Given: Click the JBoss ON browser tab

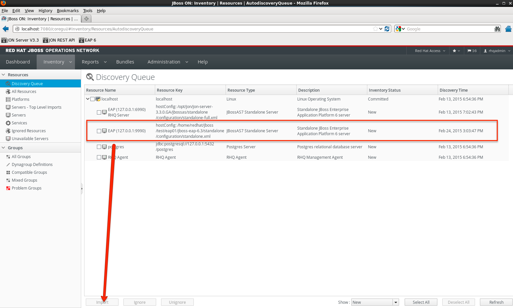Looking at the screenshot, I should coord(40,19).
